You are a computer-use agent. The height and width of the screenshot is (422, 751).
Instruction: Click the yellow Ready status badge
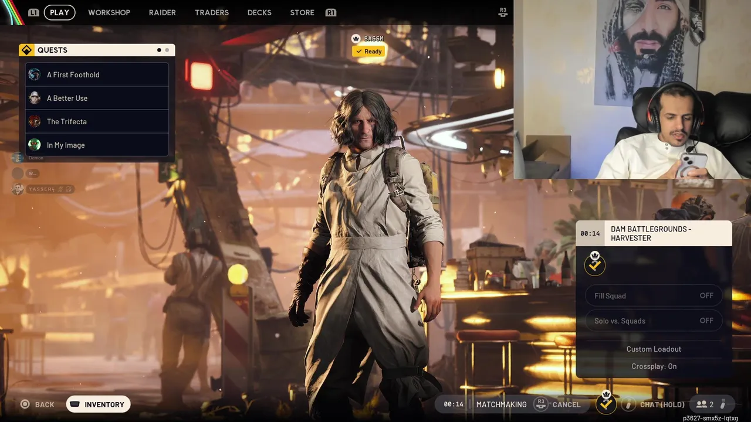click(x=368, y=52)
